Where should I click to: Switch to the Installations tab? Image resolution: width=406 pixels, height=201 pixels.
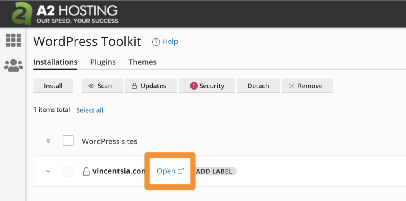pyautogui.click(x=56, y=62)
